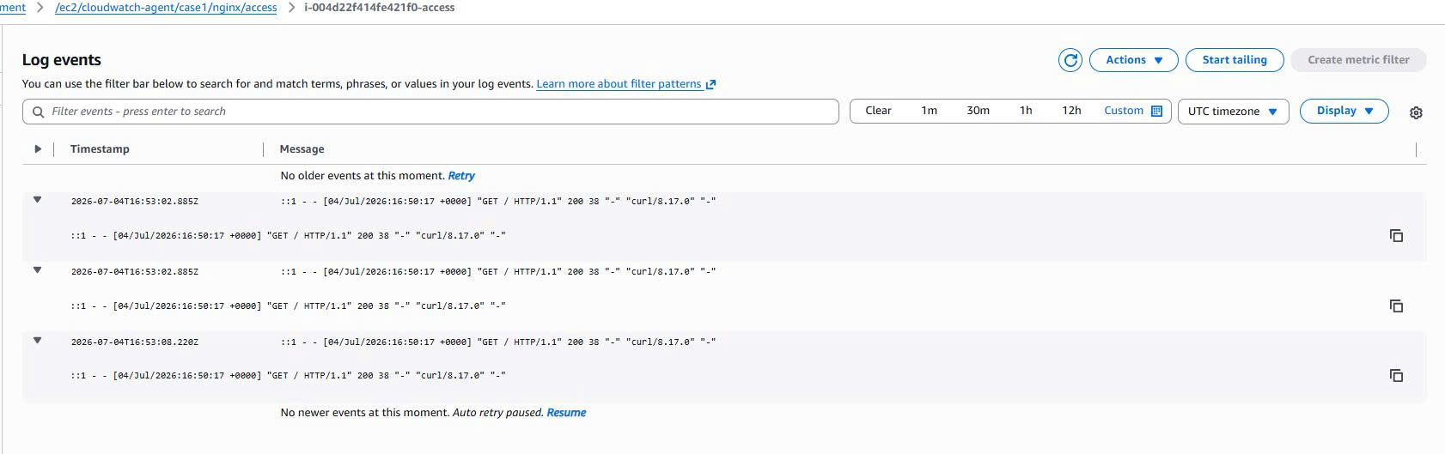Clear the time range filter
This screenshot has width=1445, height=454.
pos(878,111)
